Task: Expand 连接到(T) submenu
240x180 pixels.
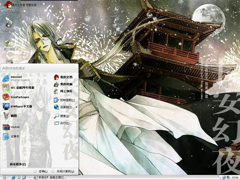Action: point(65,107)
